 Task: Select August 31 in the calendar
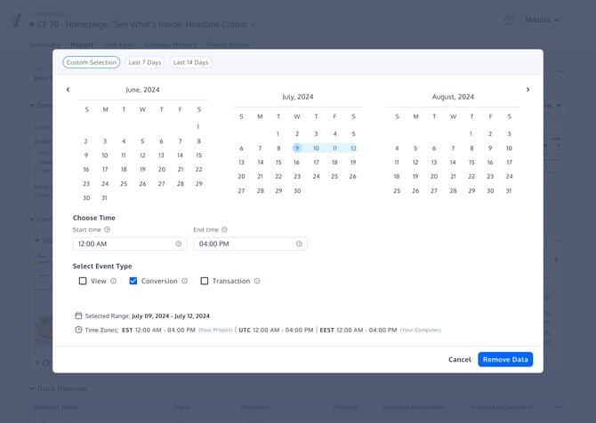pyautogui.click(x=509, y=190)
